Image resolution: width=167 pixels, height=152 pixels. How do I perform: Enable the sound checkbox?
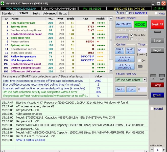[152, 109]
